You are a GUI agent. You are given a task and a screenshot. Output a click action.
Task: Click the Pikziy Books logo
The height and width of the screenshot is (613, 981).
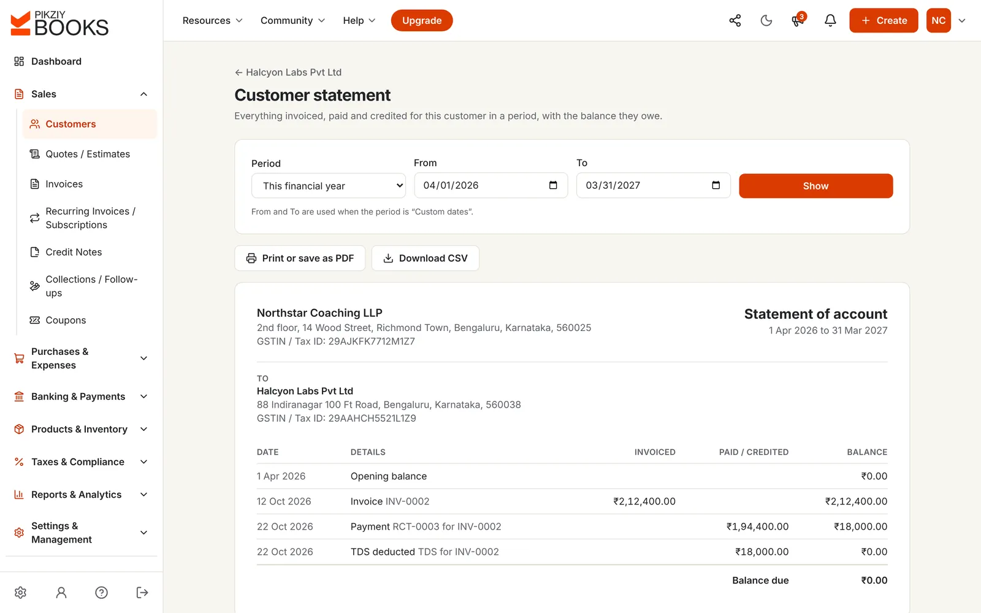pos(59,23)
